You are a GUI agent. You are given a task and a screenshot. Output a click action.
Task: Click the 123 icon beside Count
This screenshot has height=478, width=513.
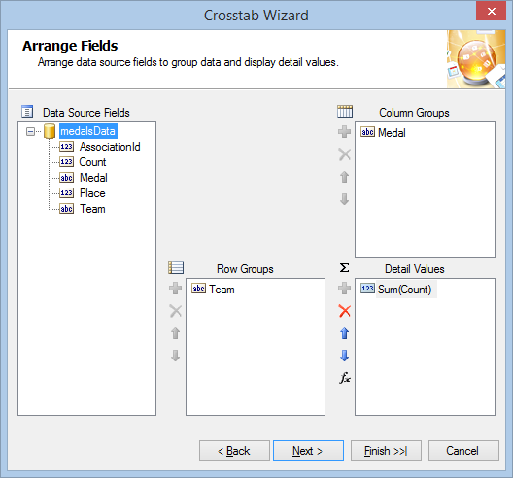click(x=66, y=162)
